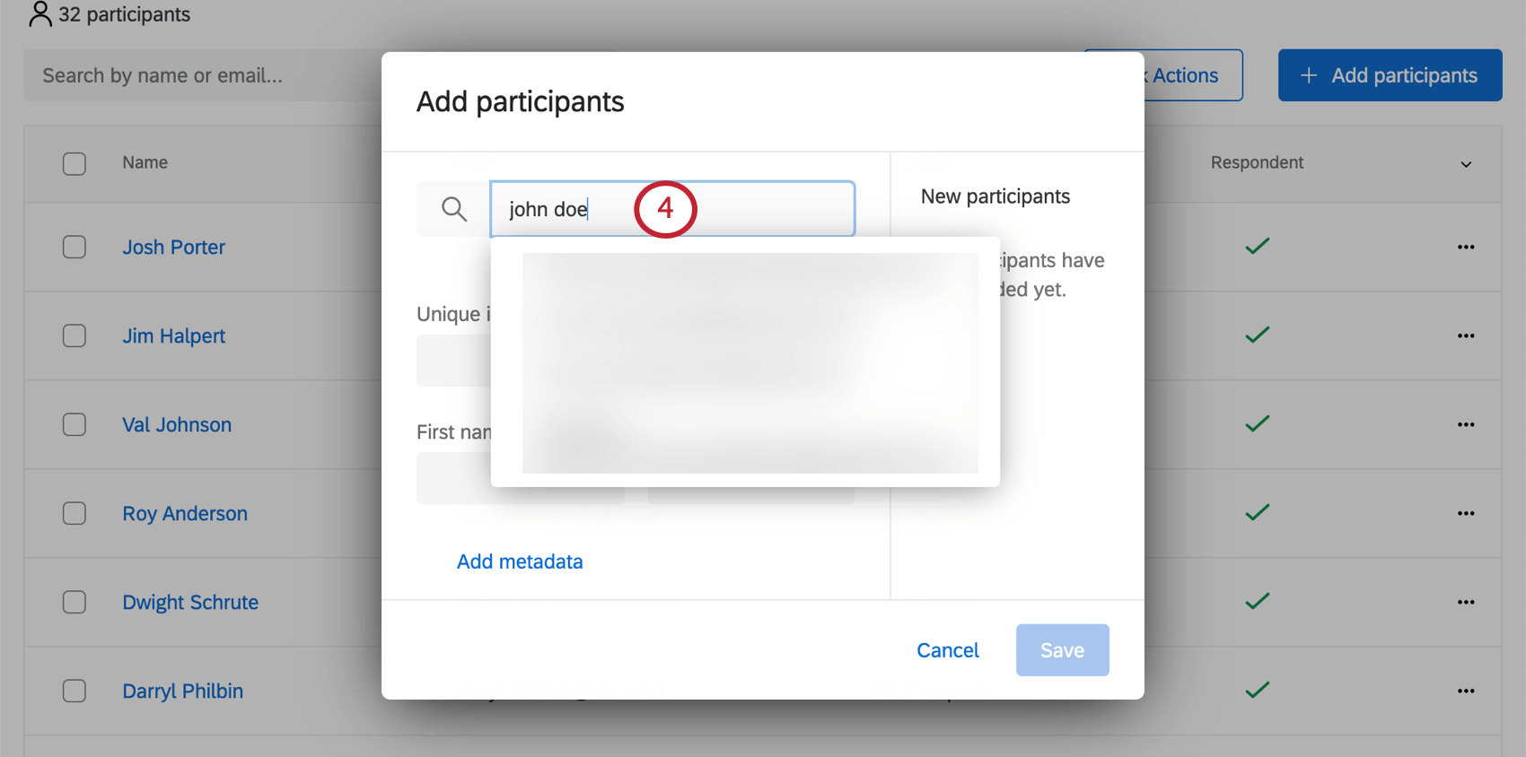Open the ellipsis actions for Darryl Philbin

tap(1466, 691)
